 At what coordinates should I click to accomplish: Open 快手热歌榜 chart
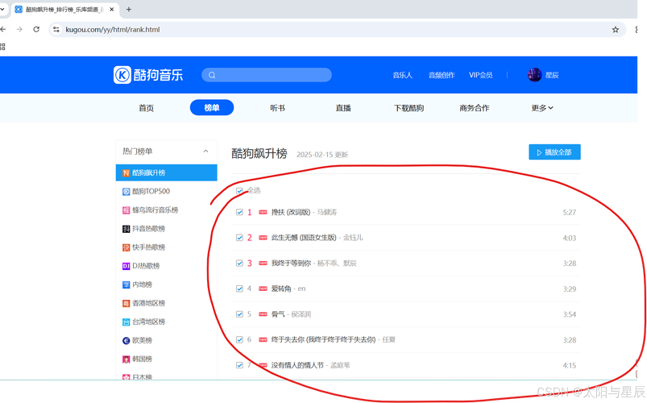[x=148, y=247]
